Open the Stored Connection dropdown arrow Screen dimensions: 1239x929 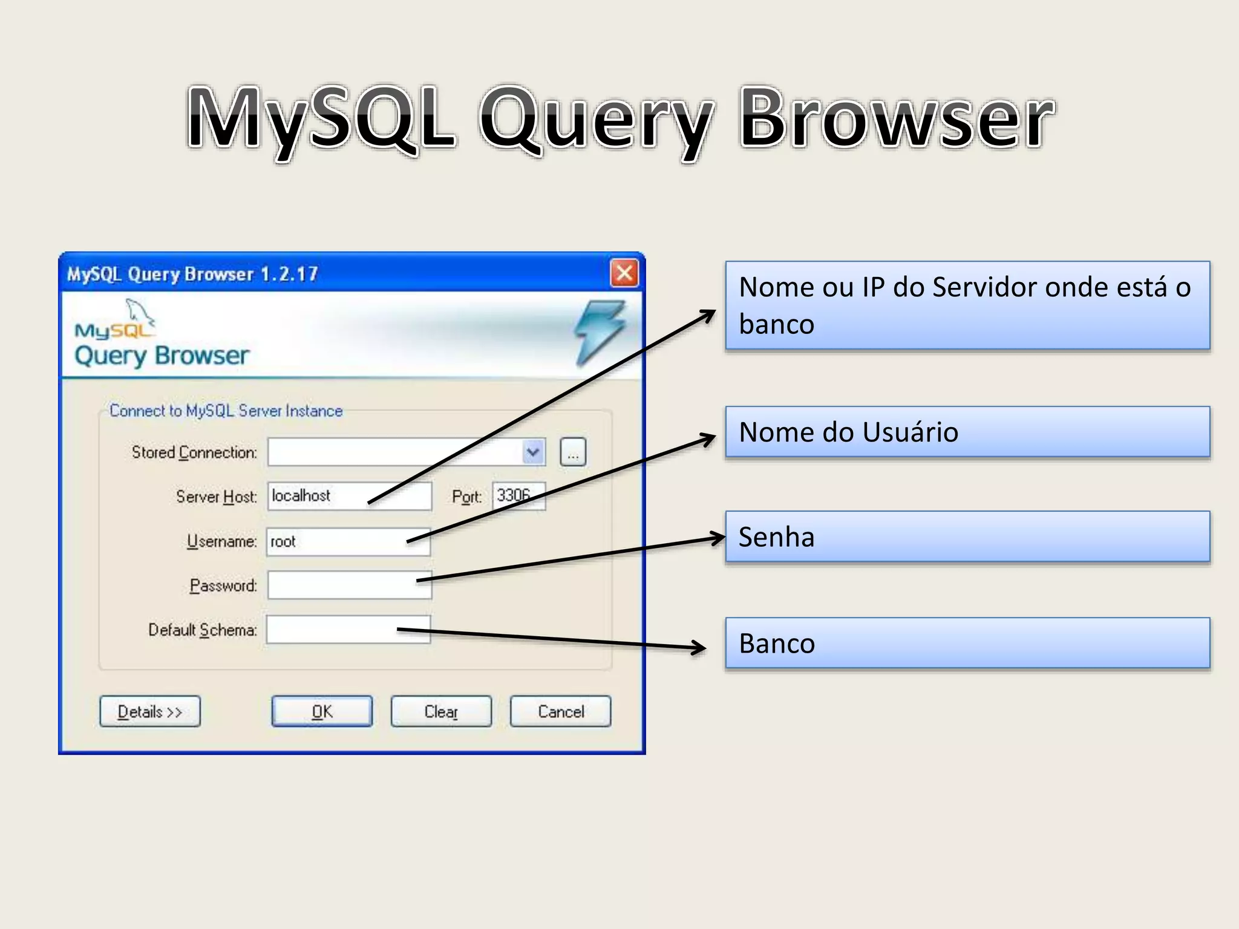pyautogui.click(x=533, y=452)
